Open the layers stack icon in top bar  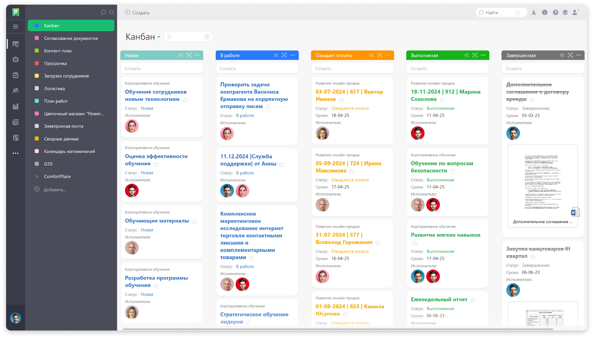[x=565, y=12]
